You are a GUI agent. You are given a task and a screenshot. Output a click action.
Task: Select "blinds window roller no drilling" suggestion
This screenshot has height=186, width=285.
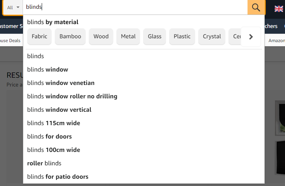(144, 96)
